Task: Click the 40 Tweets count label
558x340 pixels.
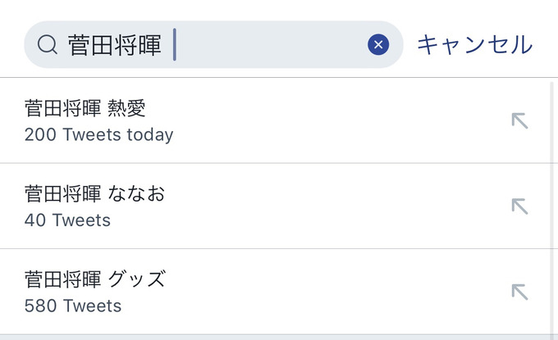Action: pyautogui.click(x=67, y=220)
